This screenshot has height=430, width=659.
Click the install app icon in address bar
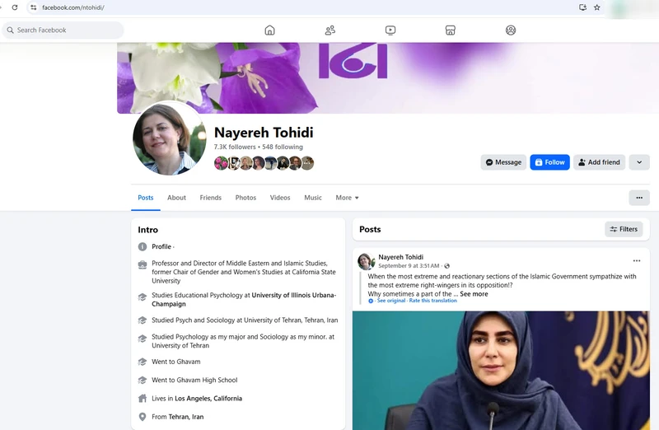point(582,7)
